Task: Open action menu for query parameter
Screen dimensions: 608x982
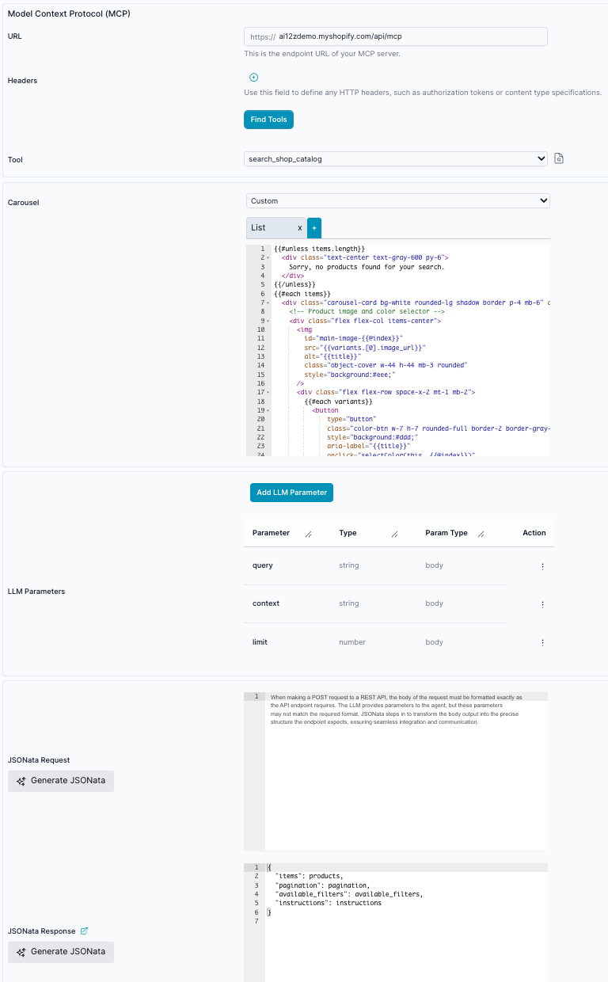Action: (542, 566)
